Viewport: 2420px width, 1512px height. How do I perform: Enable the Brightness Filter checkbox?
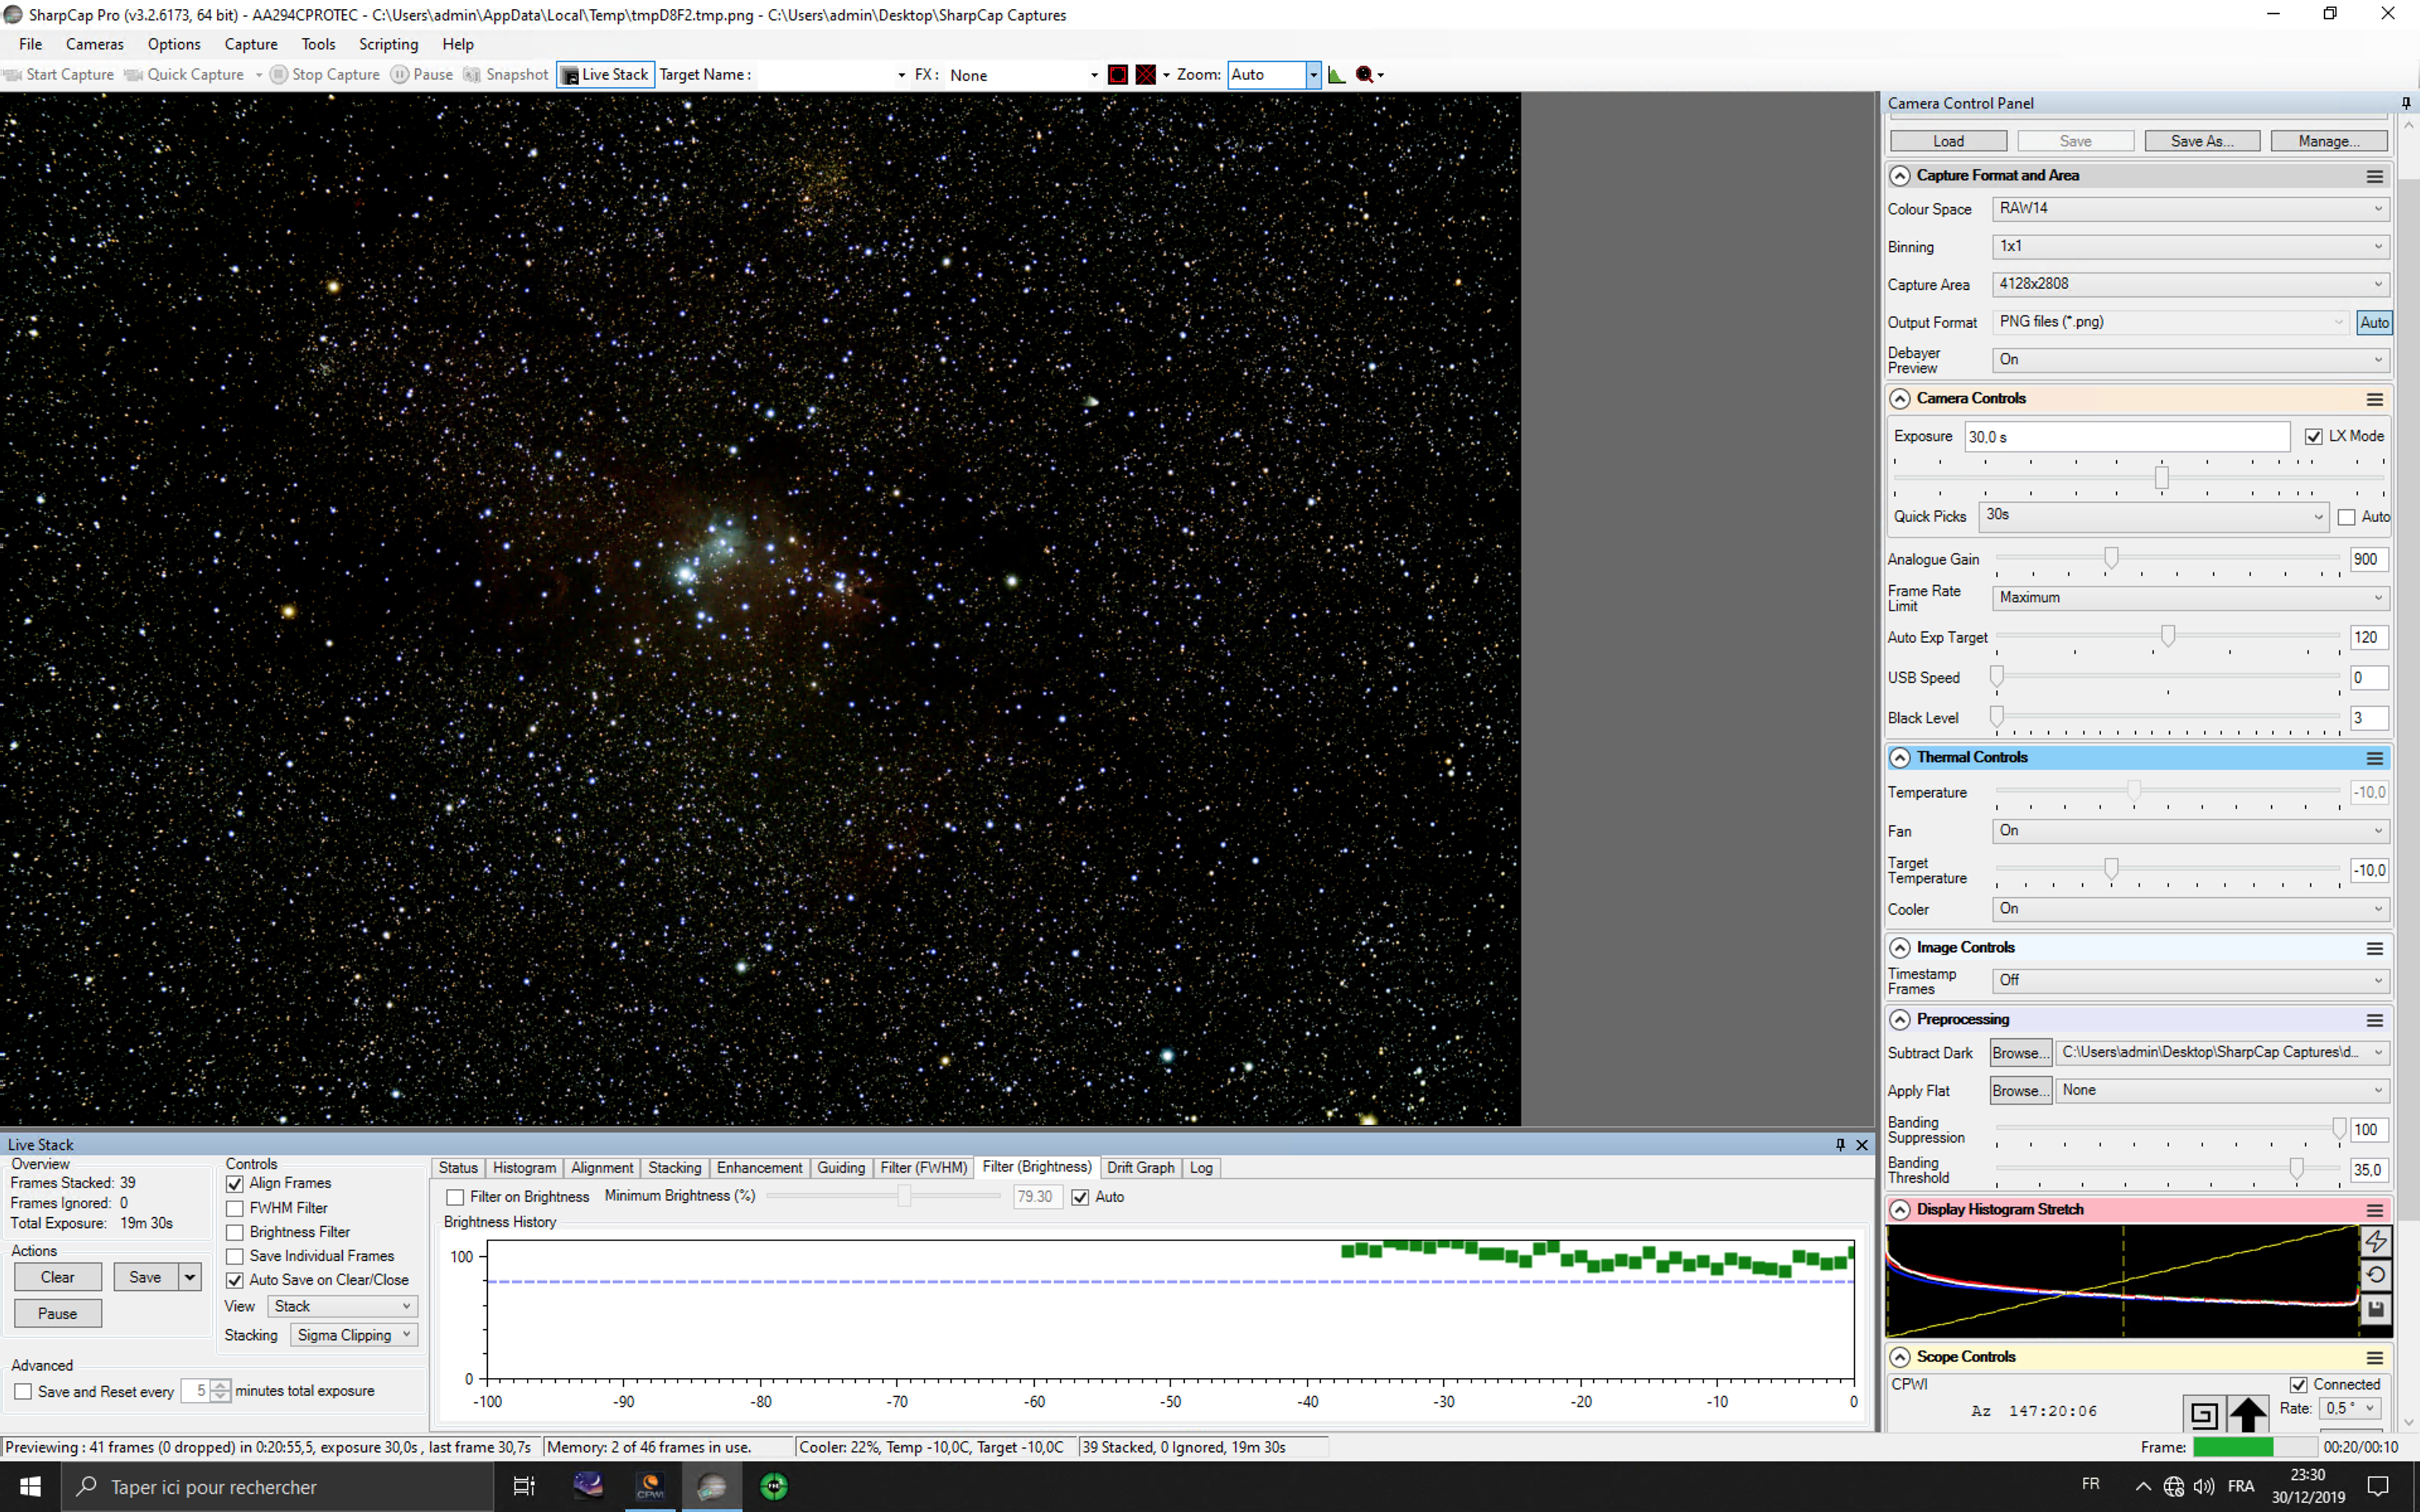click(x=235, y=1233)
